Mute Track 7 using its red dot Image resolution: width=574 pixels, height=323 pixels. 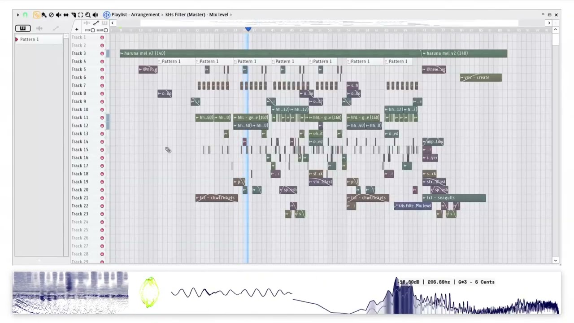(102, 86)
